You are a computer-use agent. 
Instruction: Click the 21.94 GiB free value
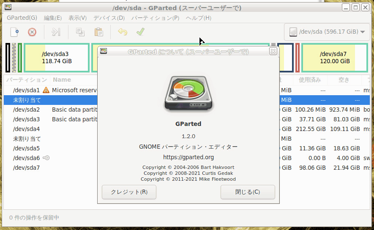click(x=347, y=168)
